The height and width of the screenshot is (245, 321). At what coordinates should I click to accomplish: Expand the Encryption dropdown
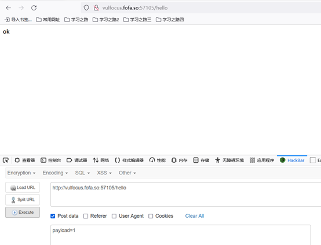coord(21,173)
